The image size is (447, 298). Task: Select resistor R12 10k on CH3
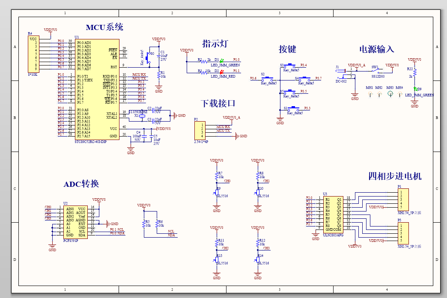[258, 242]
